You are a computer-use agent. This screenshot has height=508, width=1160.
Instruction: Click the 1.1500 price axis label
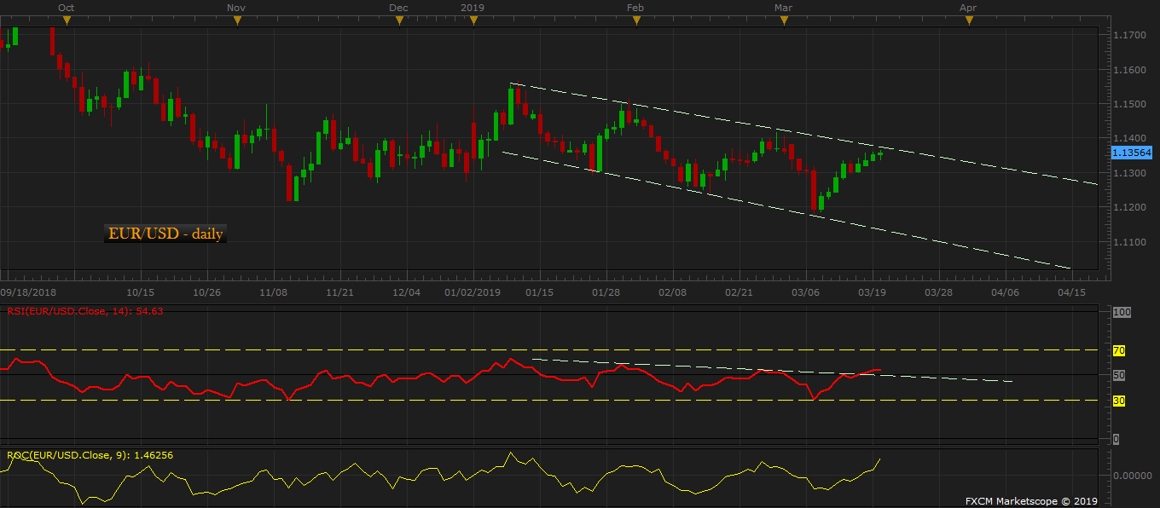(1128, 104)
